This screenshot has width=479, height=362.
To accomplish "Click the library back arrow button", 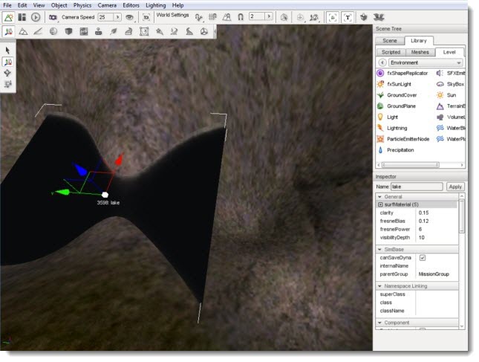I will [x=382, y=62].
